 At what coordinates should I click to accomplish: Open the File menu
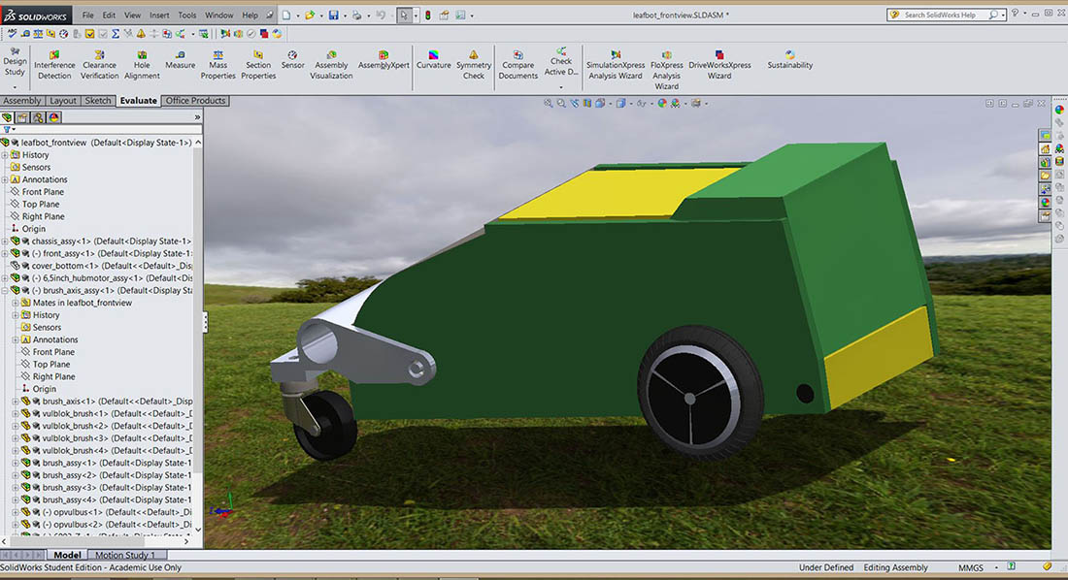tap(87, 15)
